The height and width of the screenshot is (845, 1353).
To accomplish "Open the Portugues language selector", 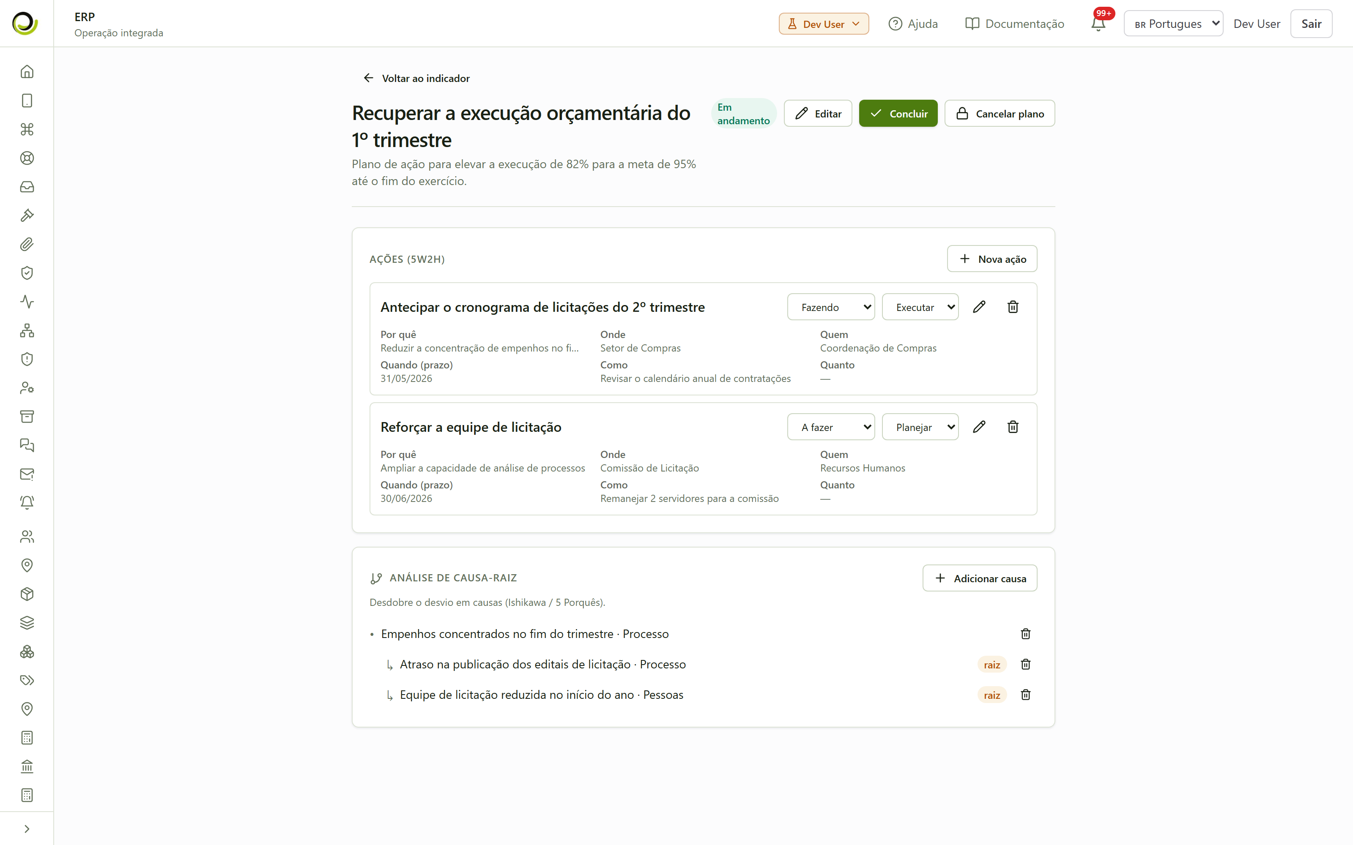I will tap(1174, 24).
